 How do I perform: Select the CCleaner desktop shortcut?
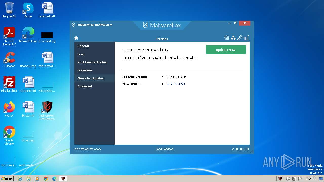pos(9,60)
